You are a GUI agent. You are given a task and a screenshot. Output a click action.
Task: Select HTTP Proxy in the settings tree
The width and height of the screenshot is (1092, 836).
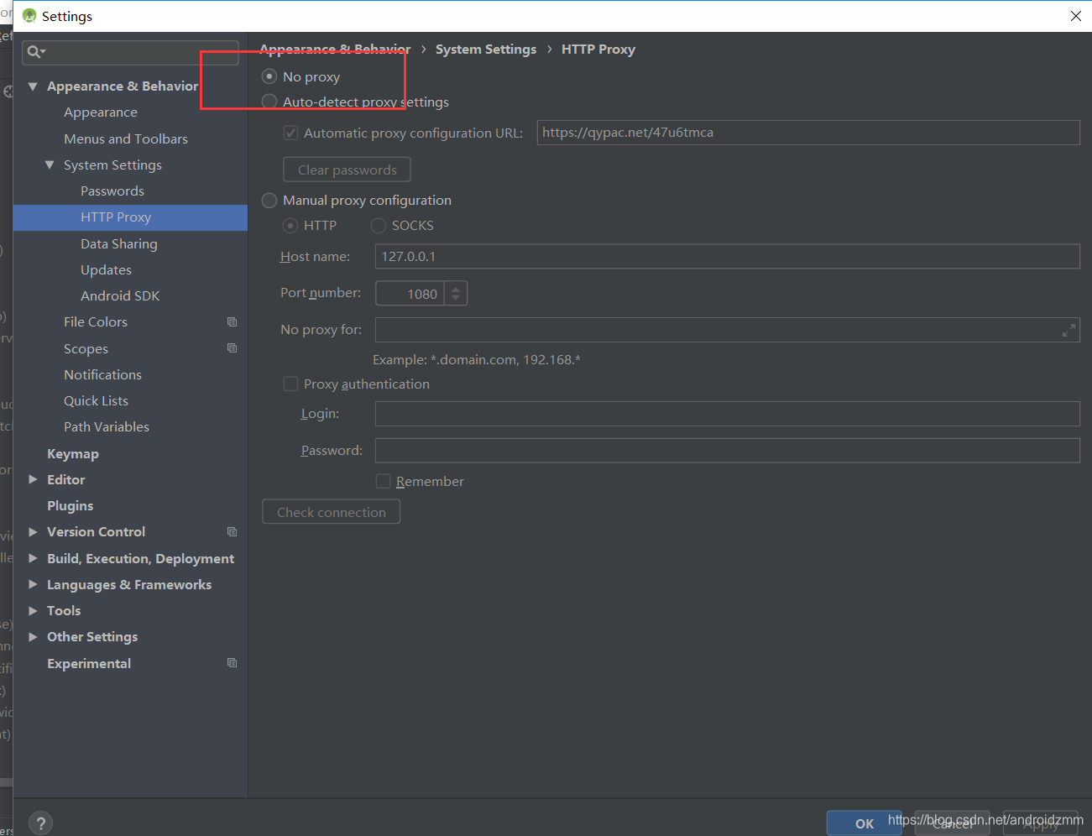point(130,217)
